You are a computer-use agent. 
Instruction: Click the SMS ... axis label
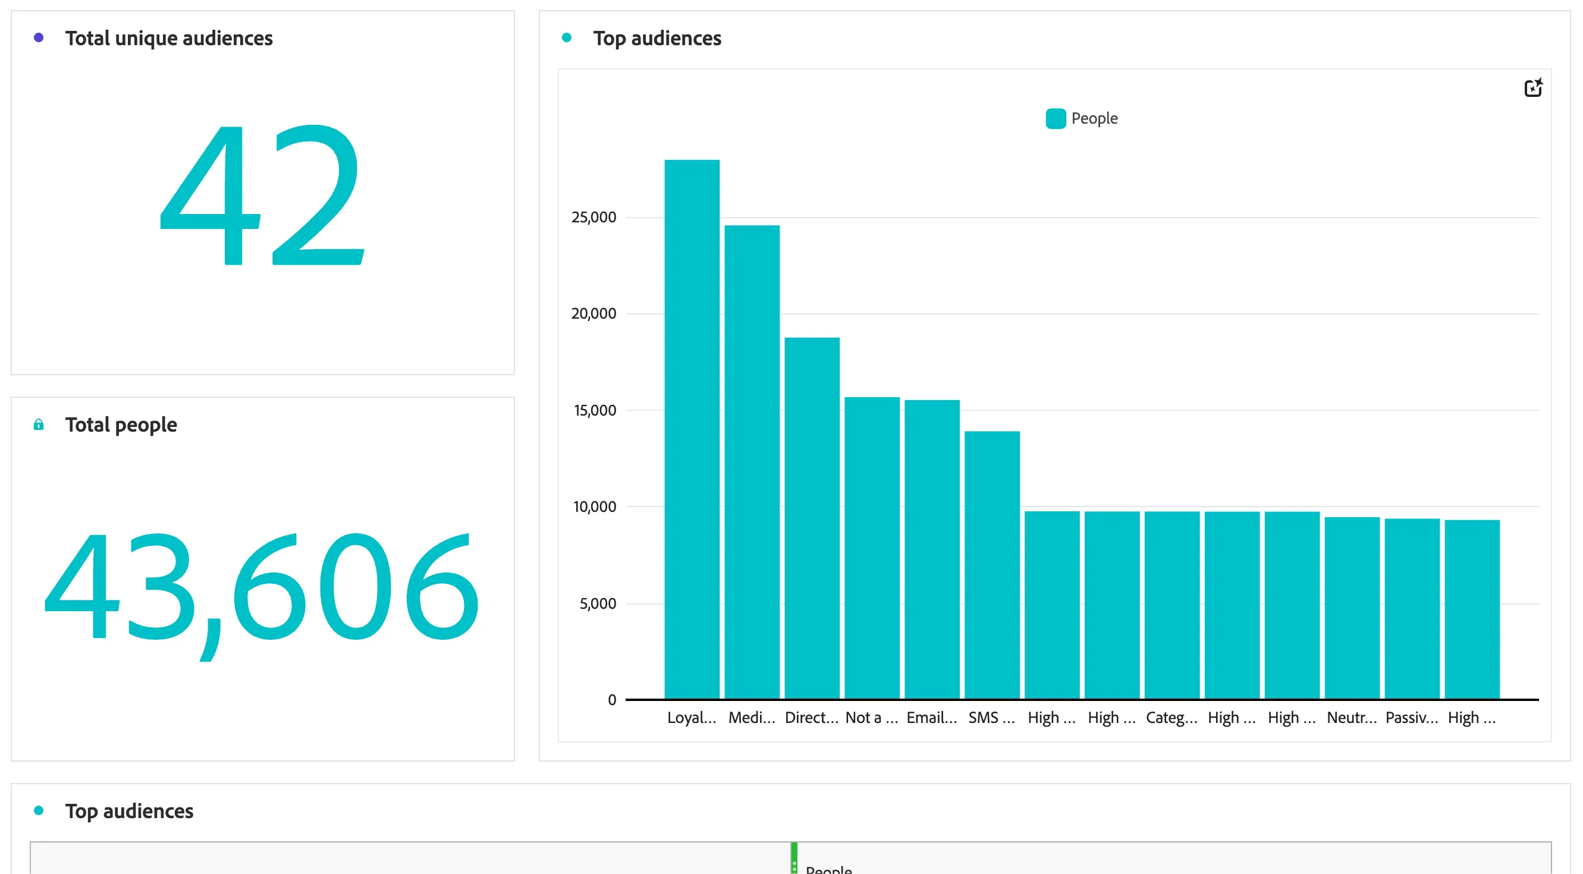point(992,718)
